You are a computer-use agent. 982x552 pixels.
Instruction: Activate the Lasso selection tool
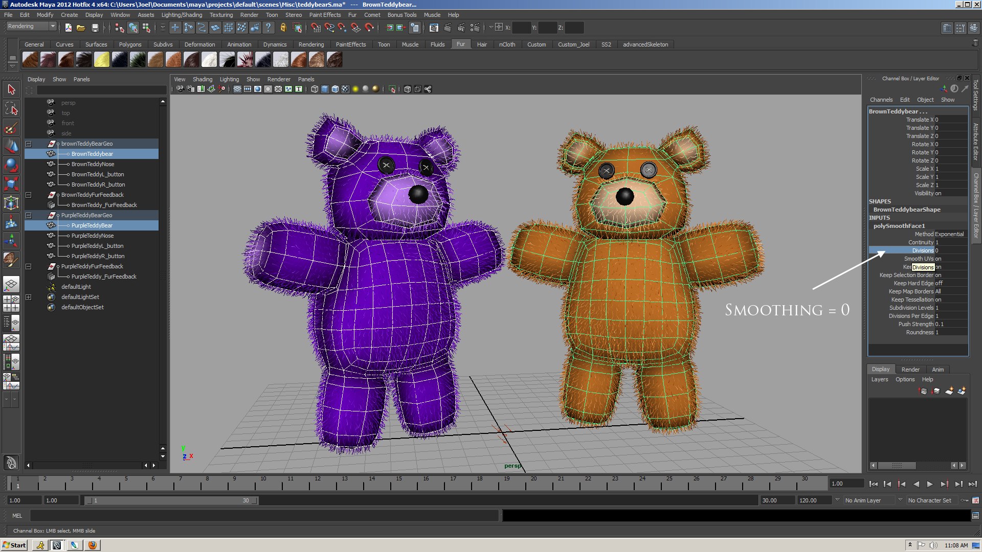[x=11, y=109]
